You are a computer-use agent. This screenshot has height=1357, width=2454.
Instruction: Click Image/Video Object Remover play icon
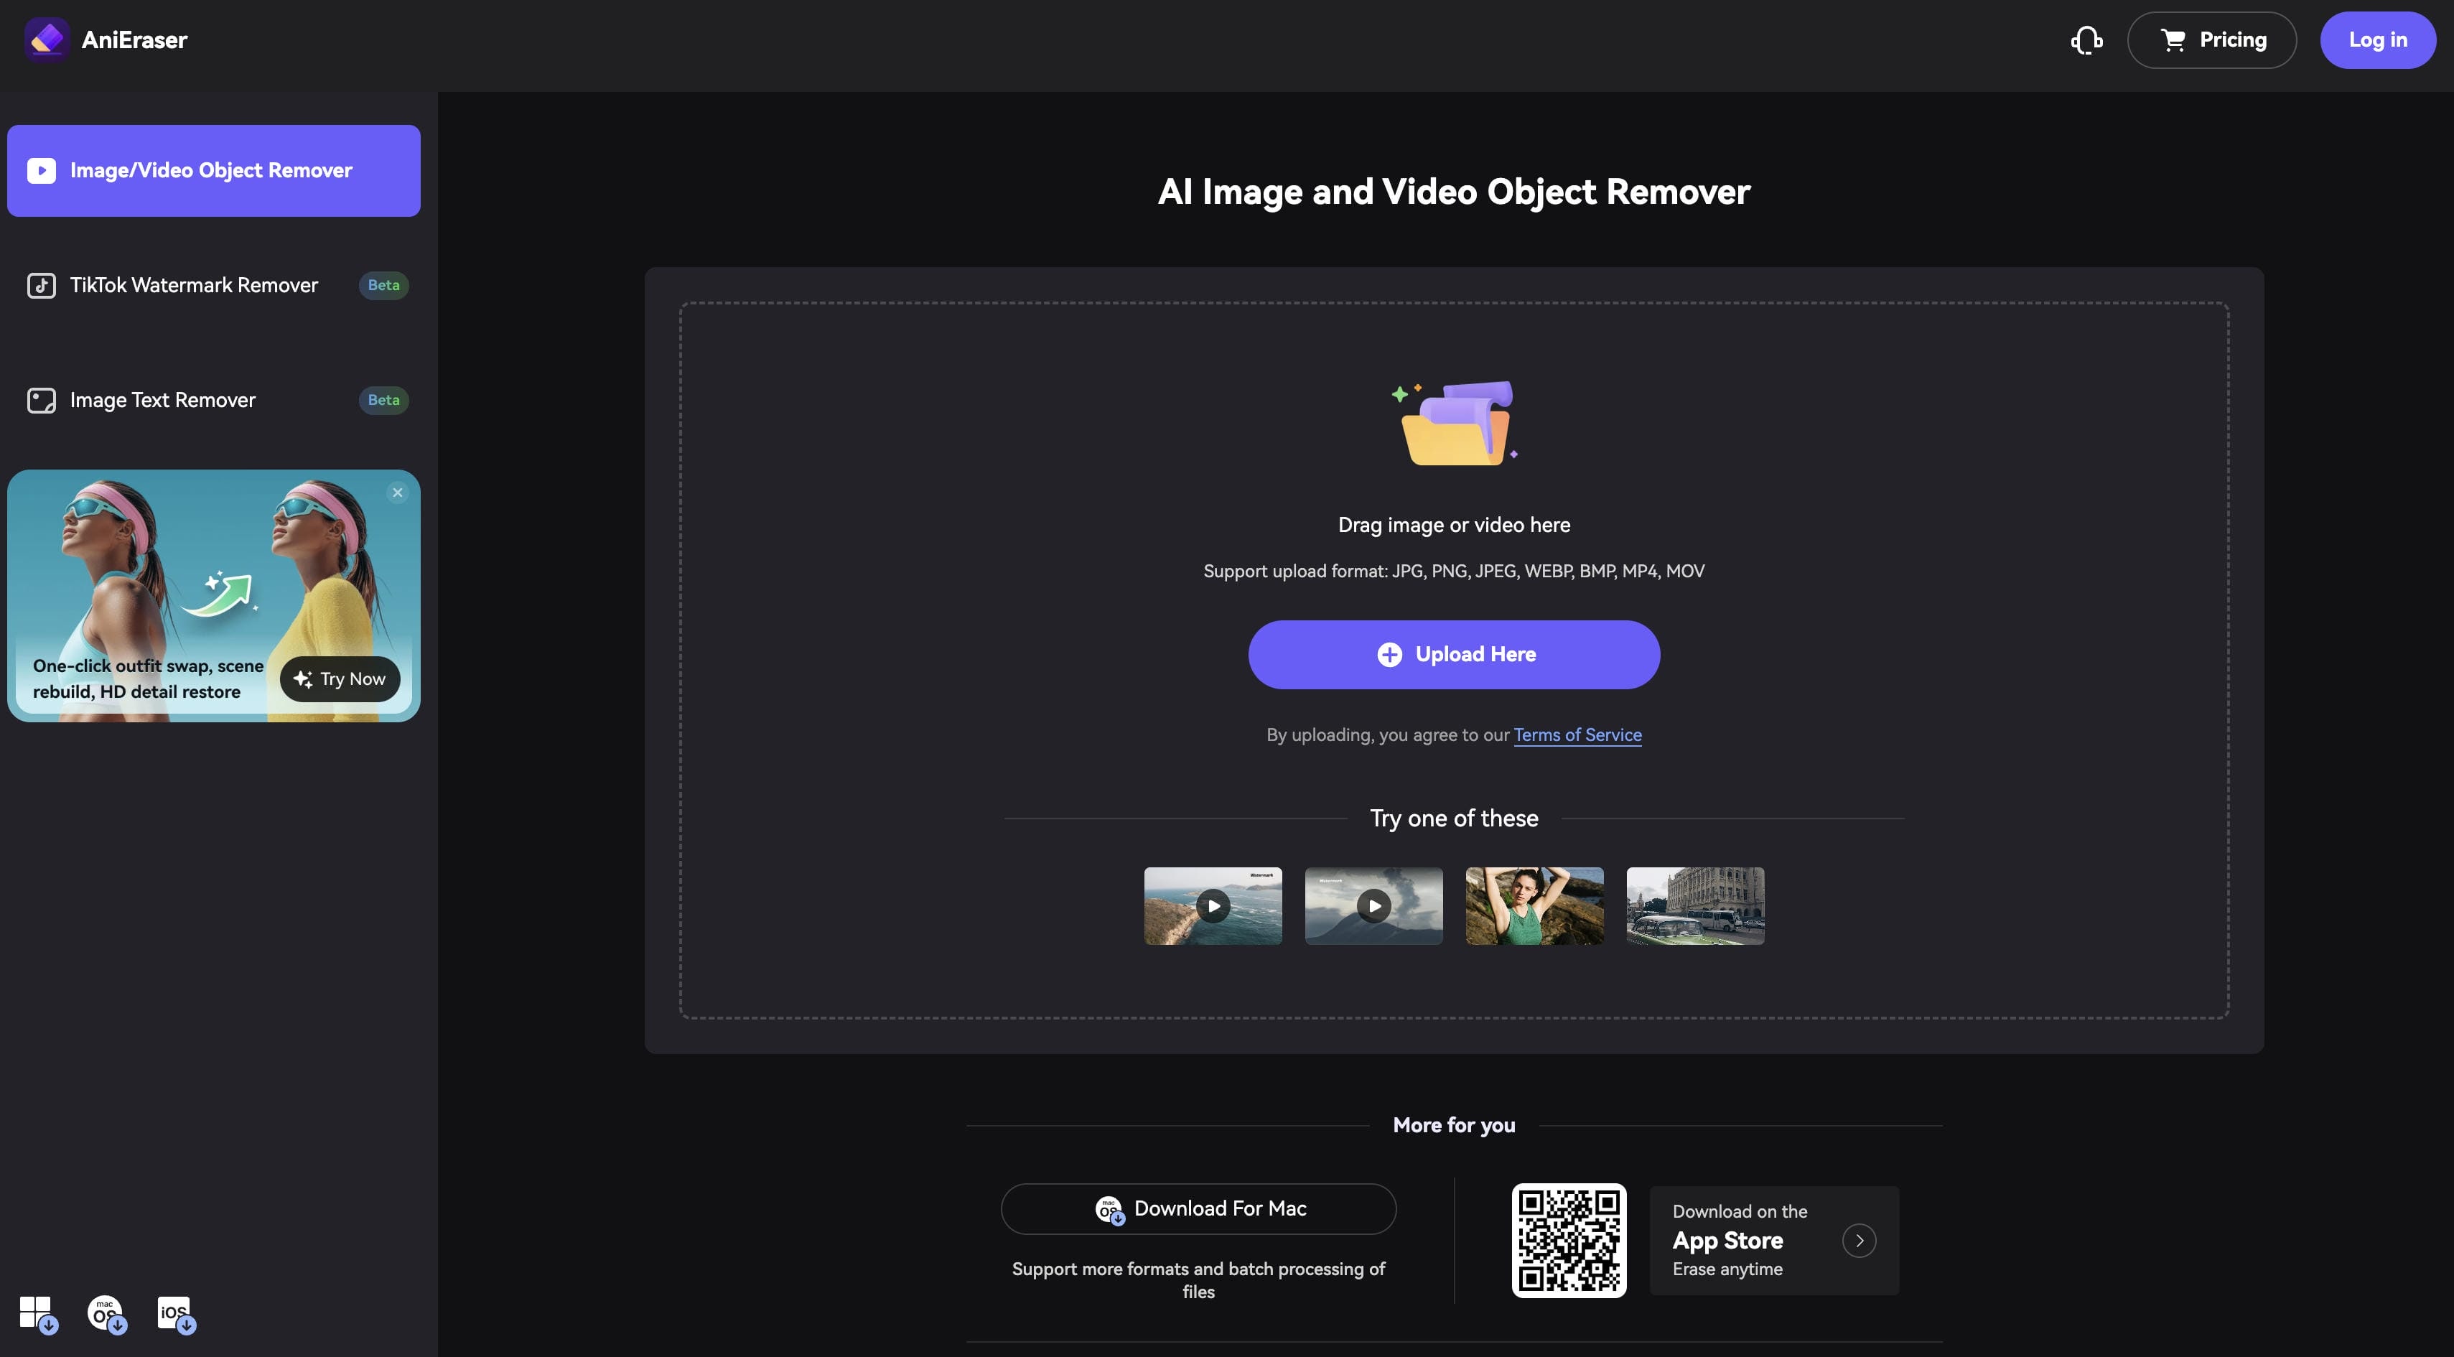pyautogui.click(x=41, y=171)
